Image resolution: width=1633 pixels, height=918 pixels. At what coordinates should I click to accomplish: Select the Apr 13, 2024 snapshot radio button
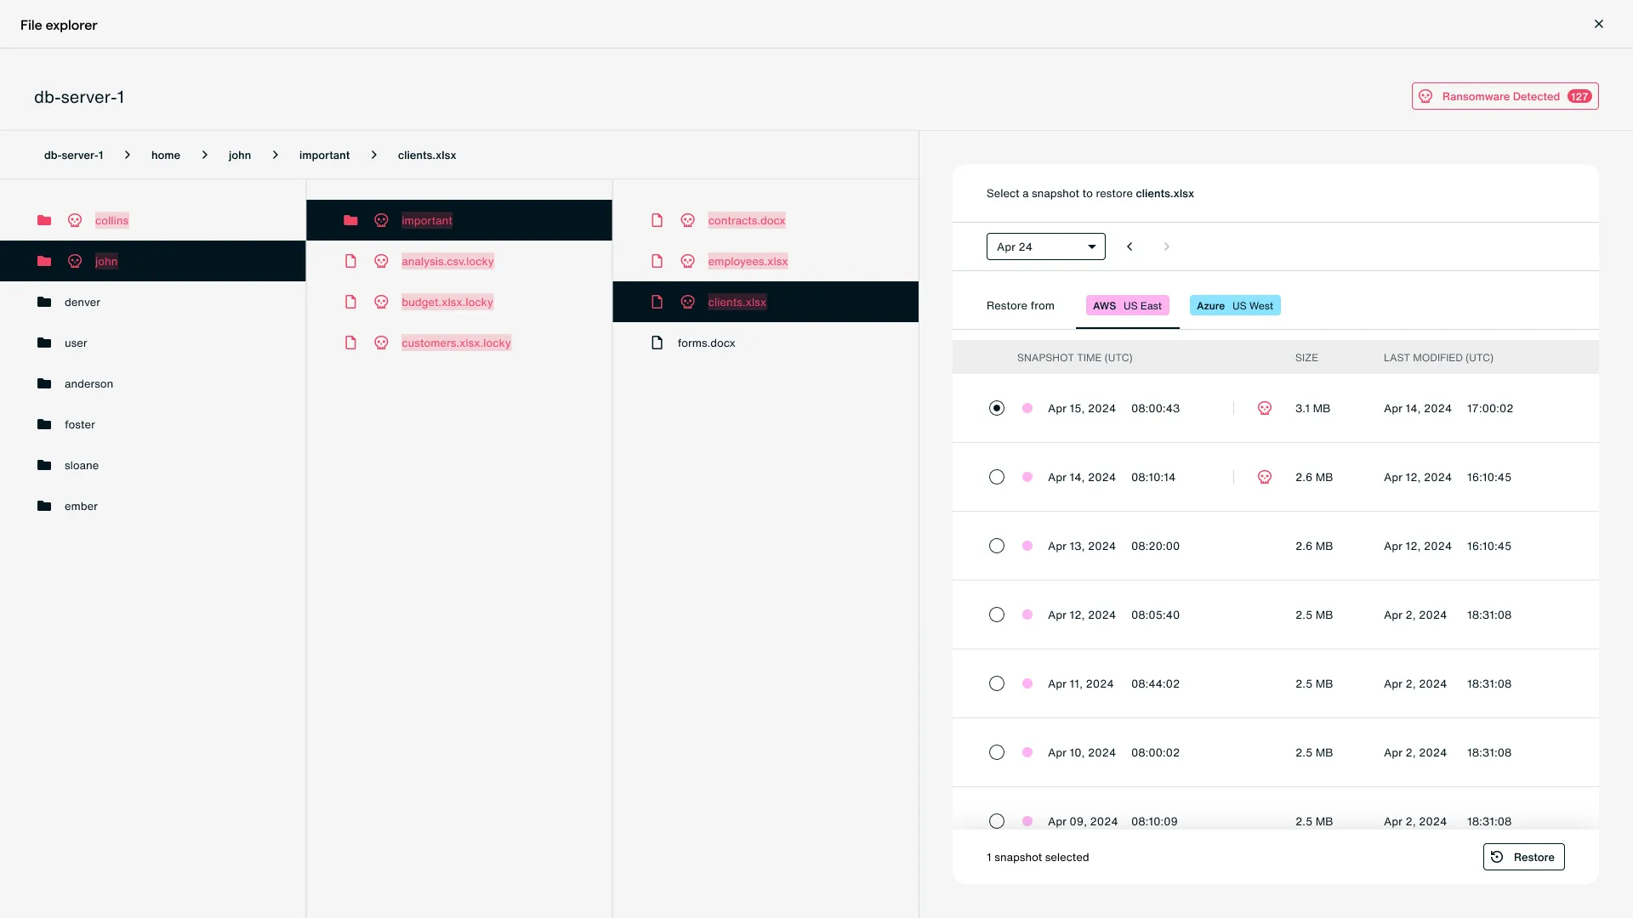tap(997, 546)
